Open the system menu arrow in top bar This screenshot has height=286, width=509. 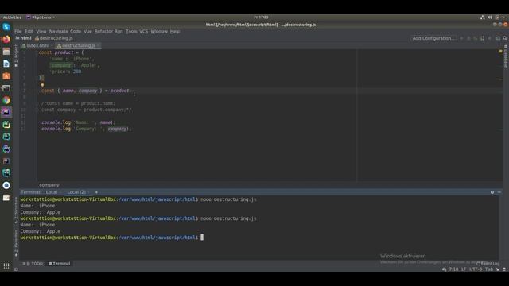503,17
